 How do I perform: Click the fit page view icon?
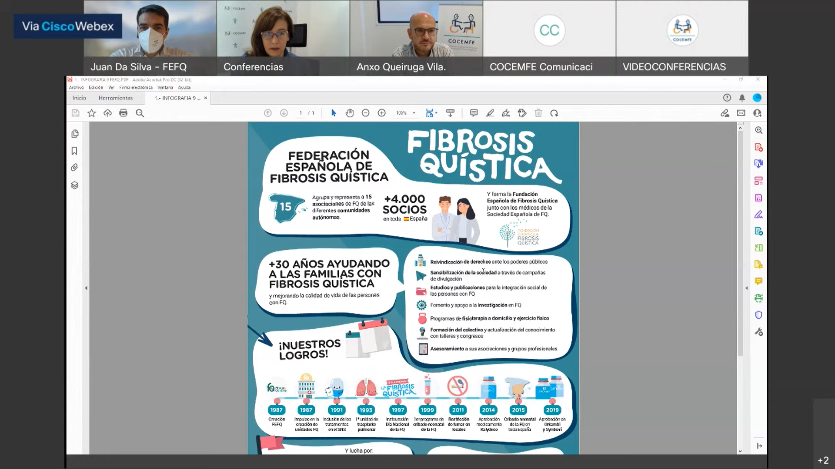point(429,113)
